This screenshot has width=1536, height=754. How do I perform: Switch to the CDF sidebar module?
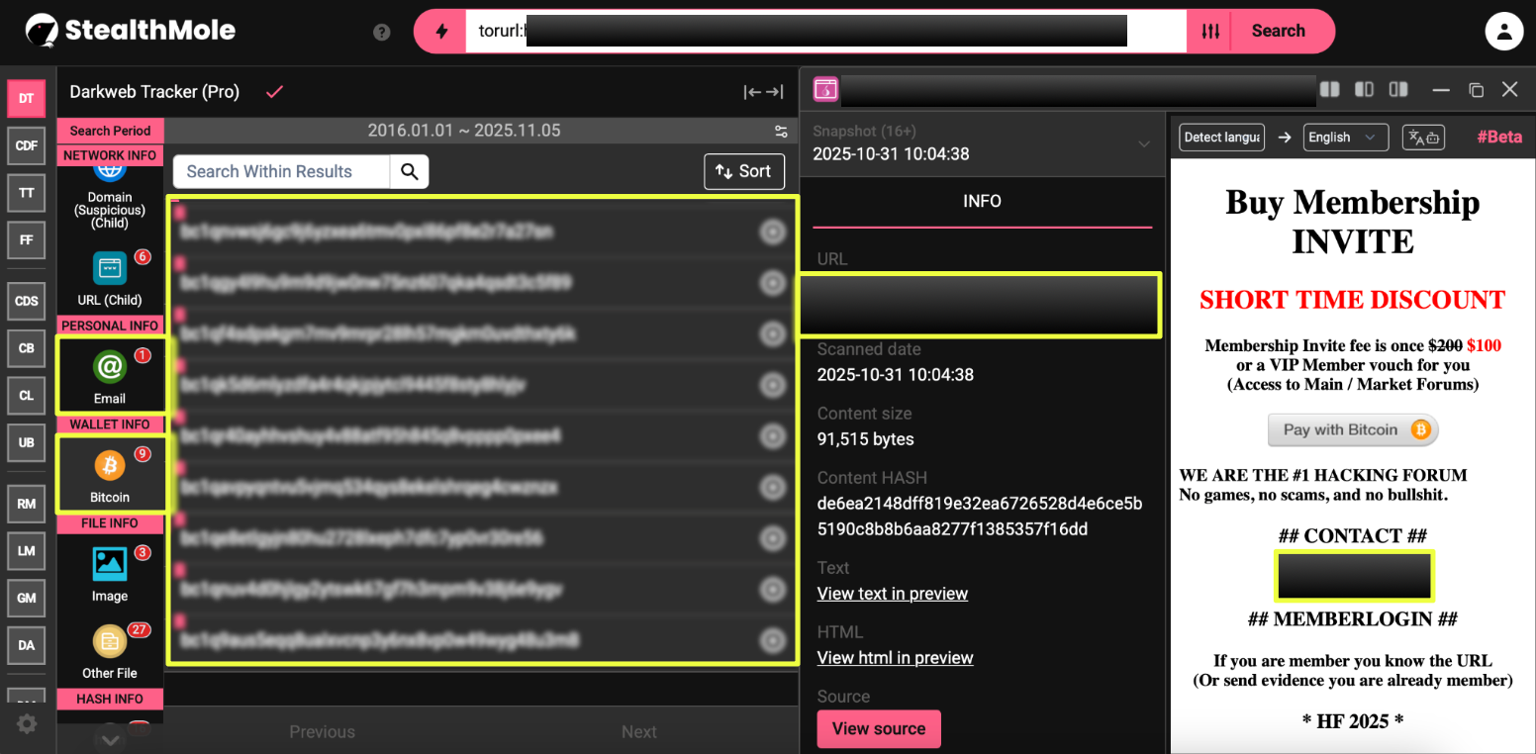pos(27,145)
